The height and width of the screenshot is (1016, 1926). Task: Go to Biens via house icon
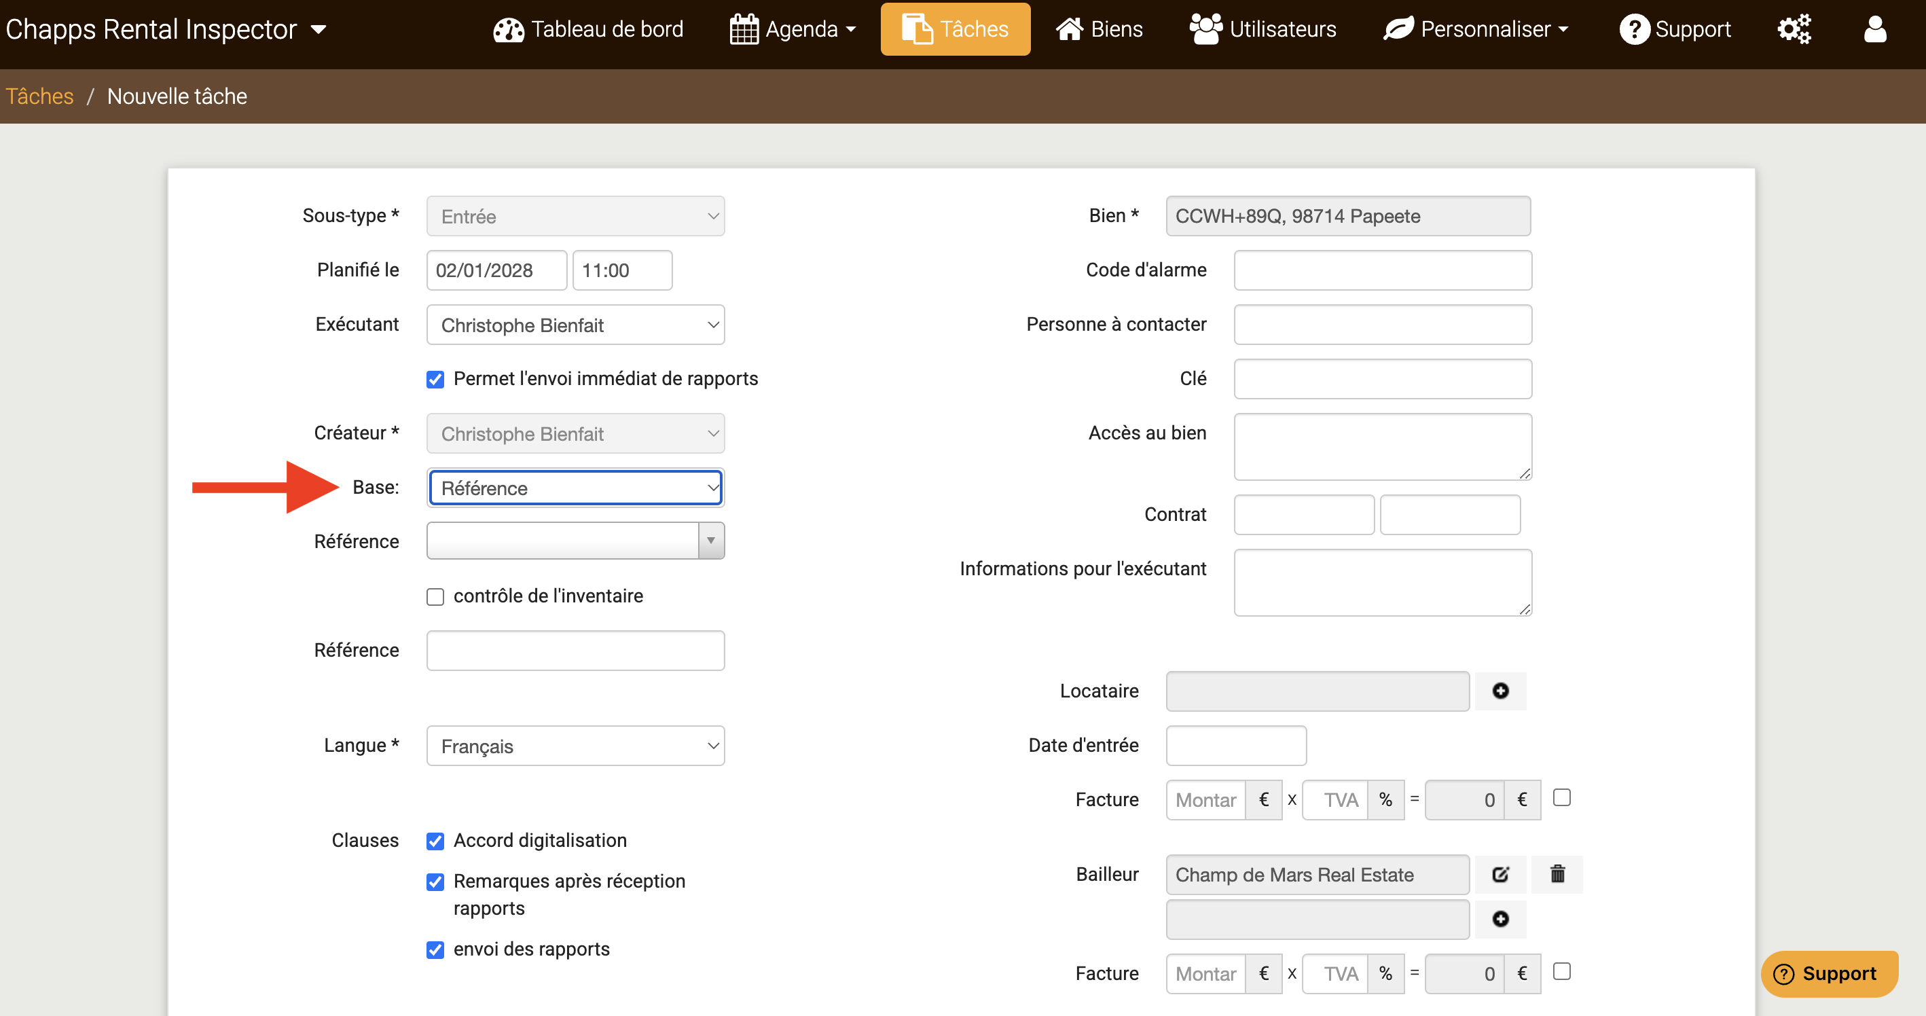point(1098,29)
